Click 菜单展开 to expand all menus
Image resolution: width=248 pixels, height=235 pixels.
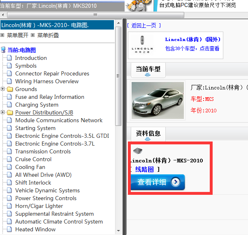(18, 35)
